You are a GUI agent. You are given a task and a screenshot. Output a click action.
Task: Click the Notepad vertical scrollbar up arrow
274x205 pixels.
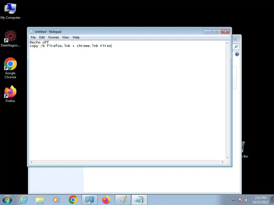[227, 43]
